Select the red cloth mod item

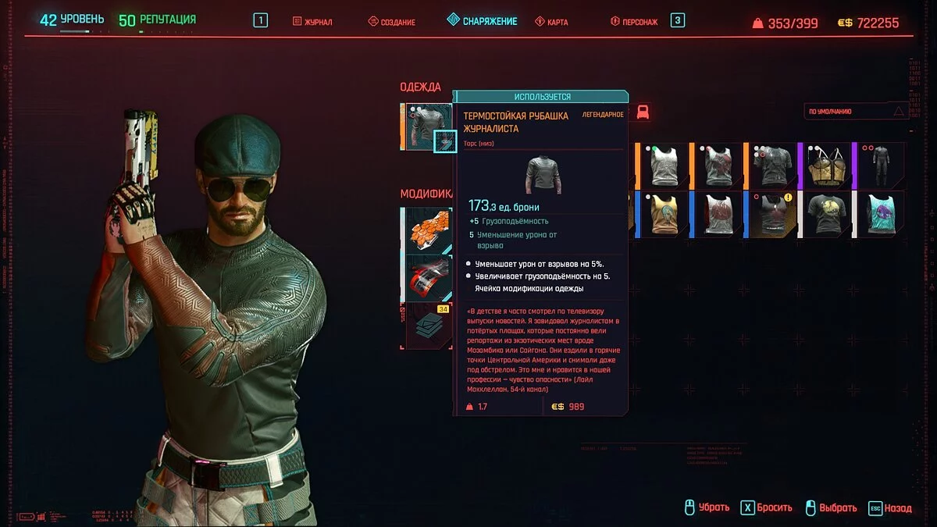click(428, 276)
